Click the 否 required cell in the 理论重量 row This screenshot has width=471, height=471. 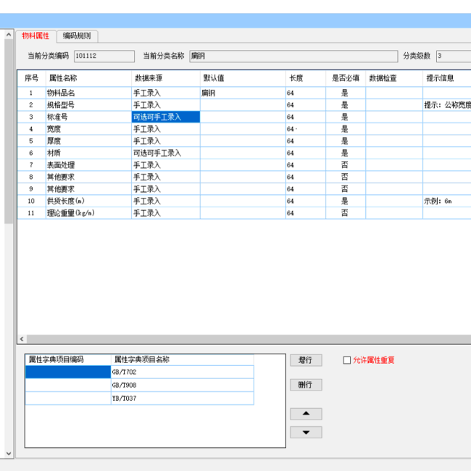[x=346, y=213]
